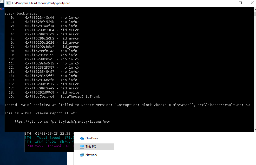Click the 'Thread main panicked' error line
256x165 pixels.
(x=127, y=105)
